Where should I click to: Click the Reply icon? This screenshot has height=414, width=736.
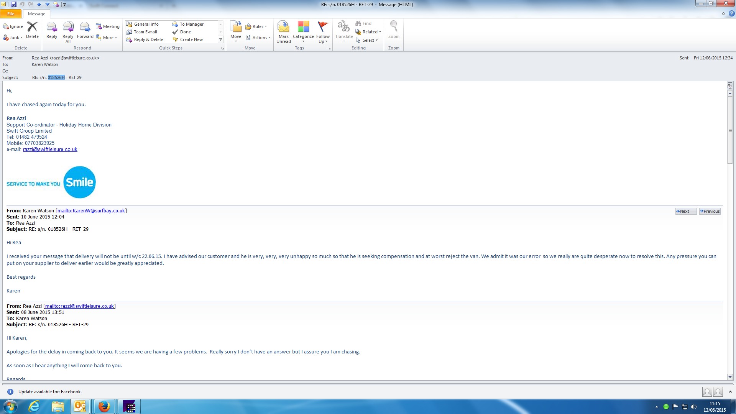point(52,30)
